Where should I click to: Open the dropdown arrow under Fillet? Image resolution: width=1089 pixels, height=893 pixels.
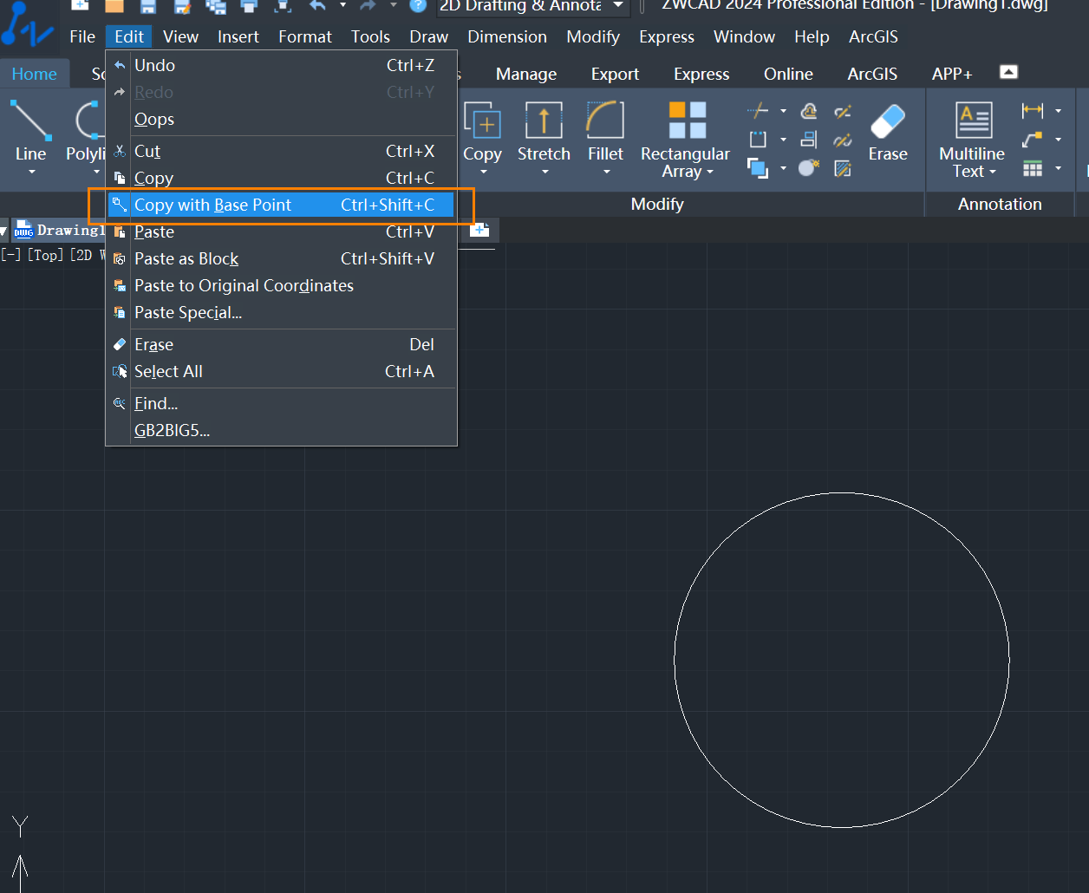tap(606, 173)
